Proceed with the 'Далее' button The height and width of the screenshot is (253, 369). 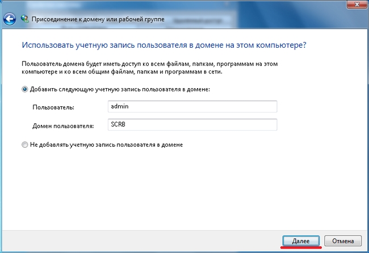click(x=301, y=241)
